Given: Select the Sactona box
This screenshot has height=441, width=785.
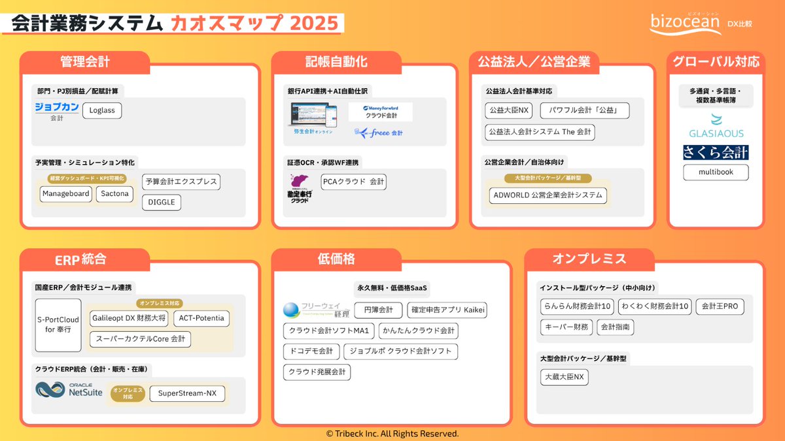Looking at the screenshot, I should pyautogui.click(x=114, y=194).
